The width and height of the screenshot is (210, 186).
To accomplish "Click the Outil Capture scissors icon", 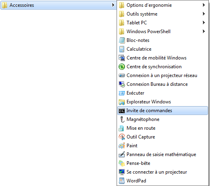I will click(x=122, y=137).
